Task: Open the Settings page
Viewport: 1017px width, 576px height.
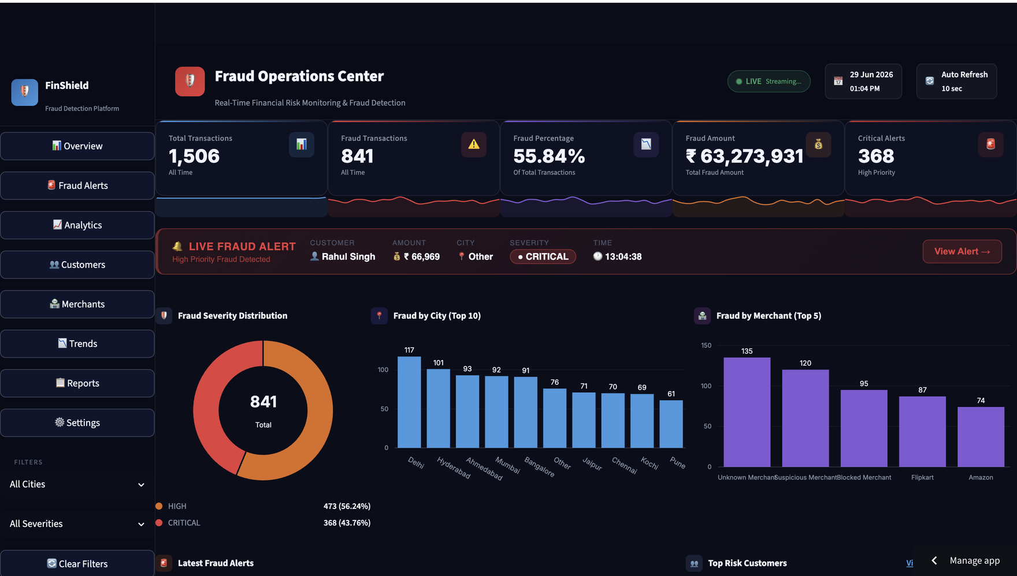Action: (77, 423)
